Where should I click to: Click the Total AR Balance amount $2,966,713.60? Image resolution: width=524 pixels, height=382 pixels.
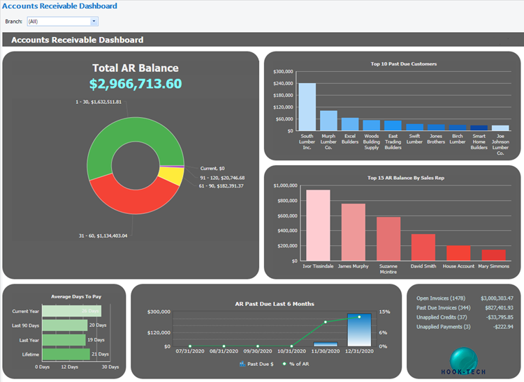136,84
